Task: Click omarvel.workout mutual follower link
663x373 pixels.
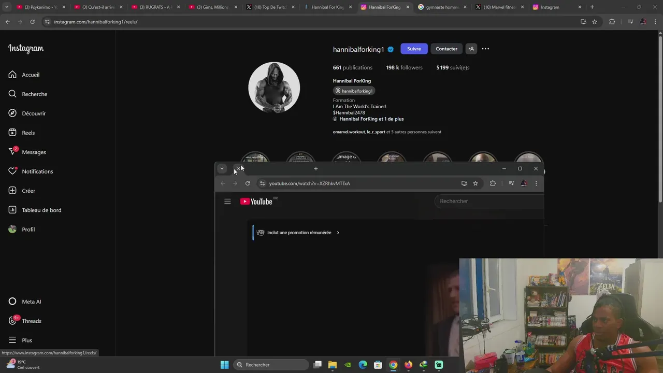Action: coord(349,132)
